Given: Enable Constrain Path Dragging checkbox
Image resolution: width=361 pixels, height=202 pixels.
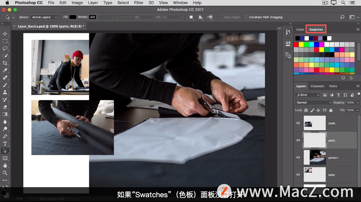Looking at the screenshot, I should (246, 17).
